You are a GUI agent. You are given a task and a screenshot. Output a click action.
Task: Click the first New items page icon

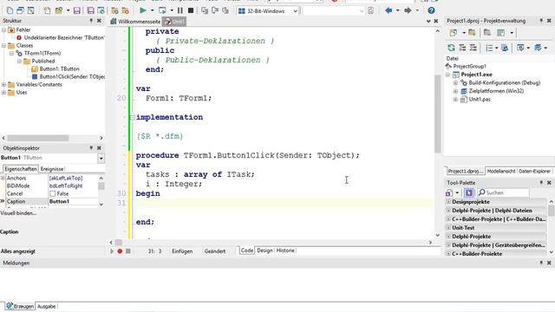pyautogui.click(x=10, y=10)
